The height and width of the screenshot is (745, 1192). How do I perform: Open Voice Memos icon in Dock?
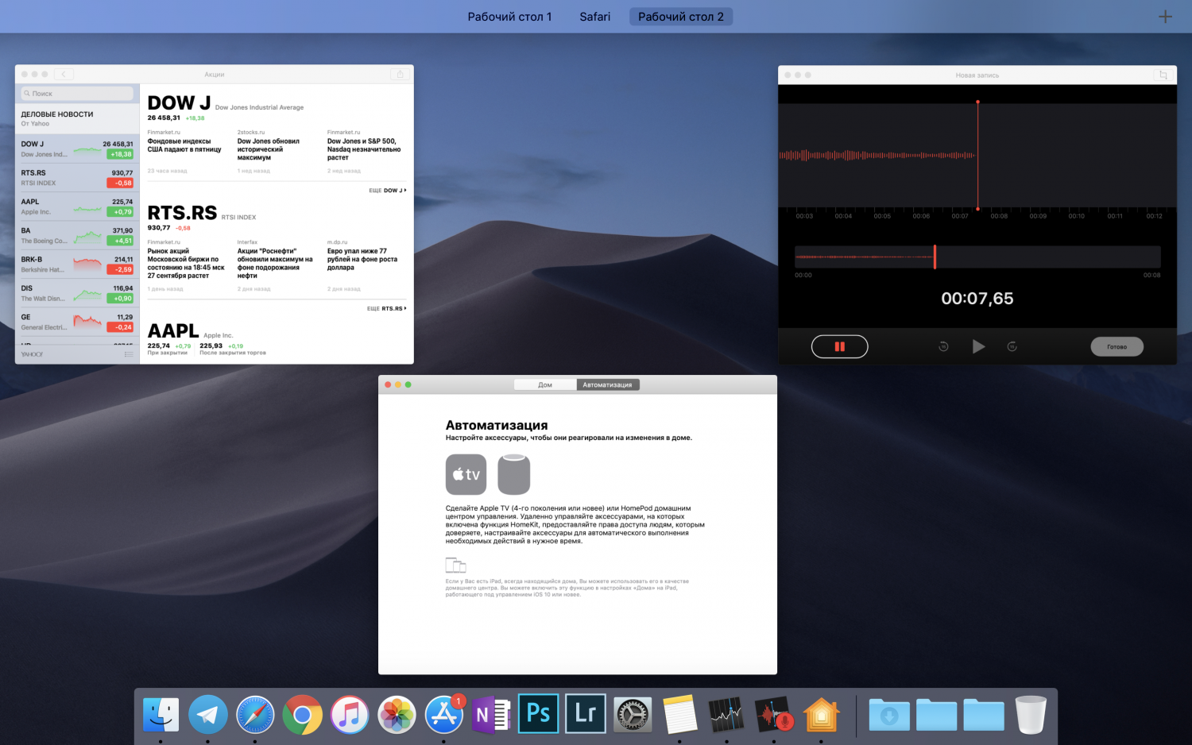coord(774,715)
